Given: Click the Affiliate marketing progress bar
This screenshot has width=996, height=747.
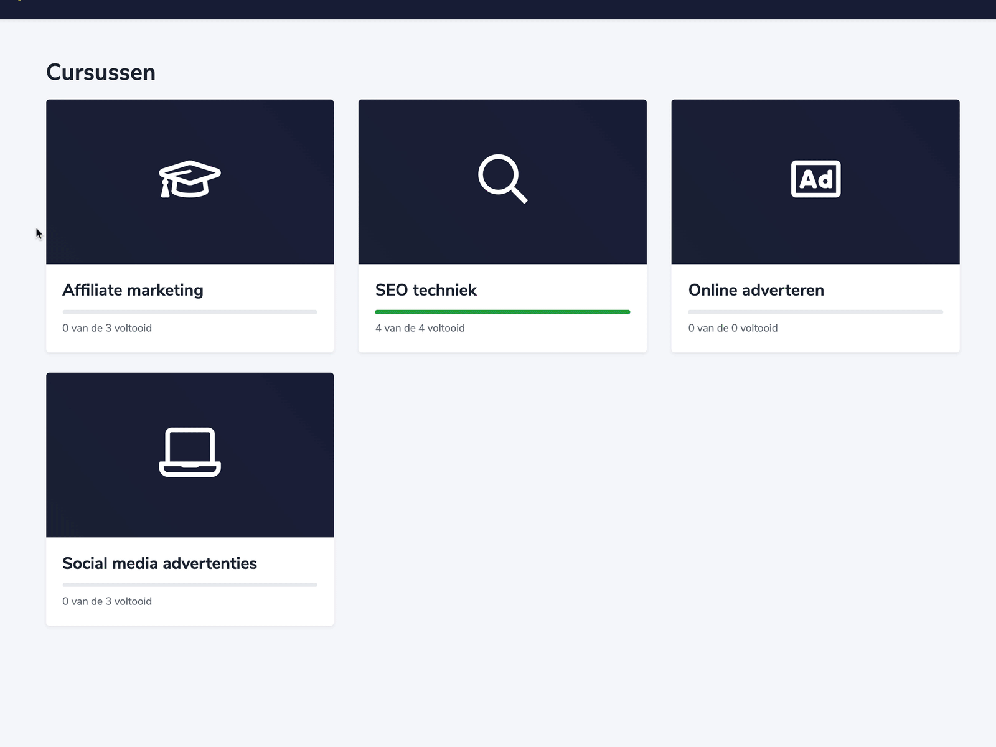Looking at the screenshot, I should [190, 312].
